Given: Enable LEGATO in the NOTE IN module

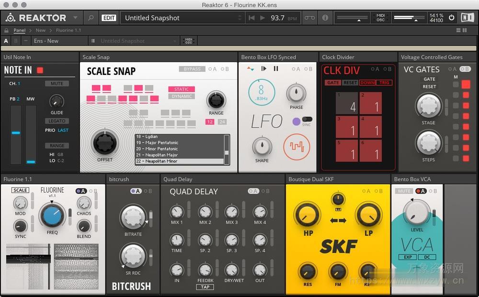Looking at the screenshot, I should point(57,121).
